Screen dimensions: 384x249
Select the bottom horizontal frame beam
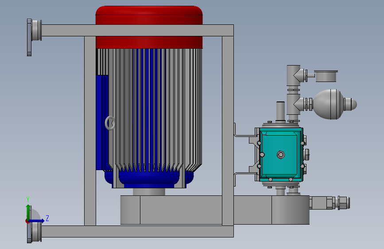pos(137,231)
